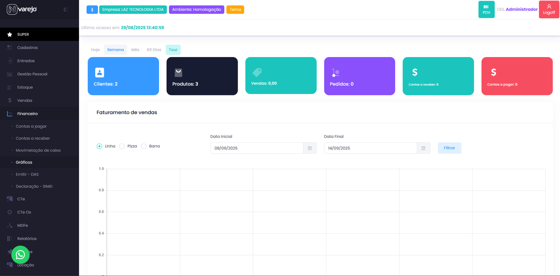Collapse the sidebar with the double-chevron icon
Screen dimensions: 560x276
(x=65, y=9)
